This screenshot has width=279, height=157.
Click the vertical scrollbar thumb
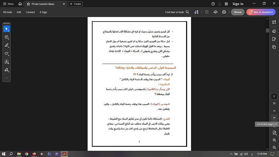[x=267, y=30]
